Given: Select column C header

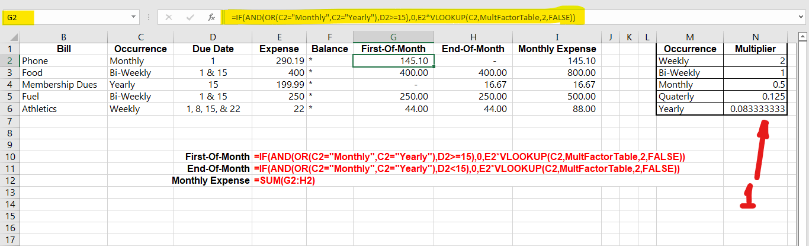Looking at the screenshot, I should click(140, 37).
